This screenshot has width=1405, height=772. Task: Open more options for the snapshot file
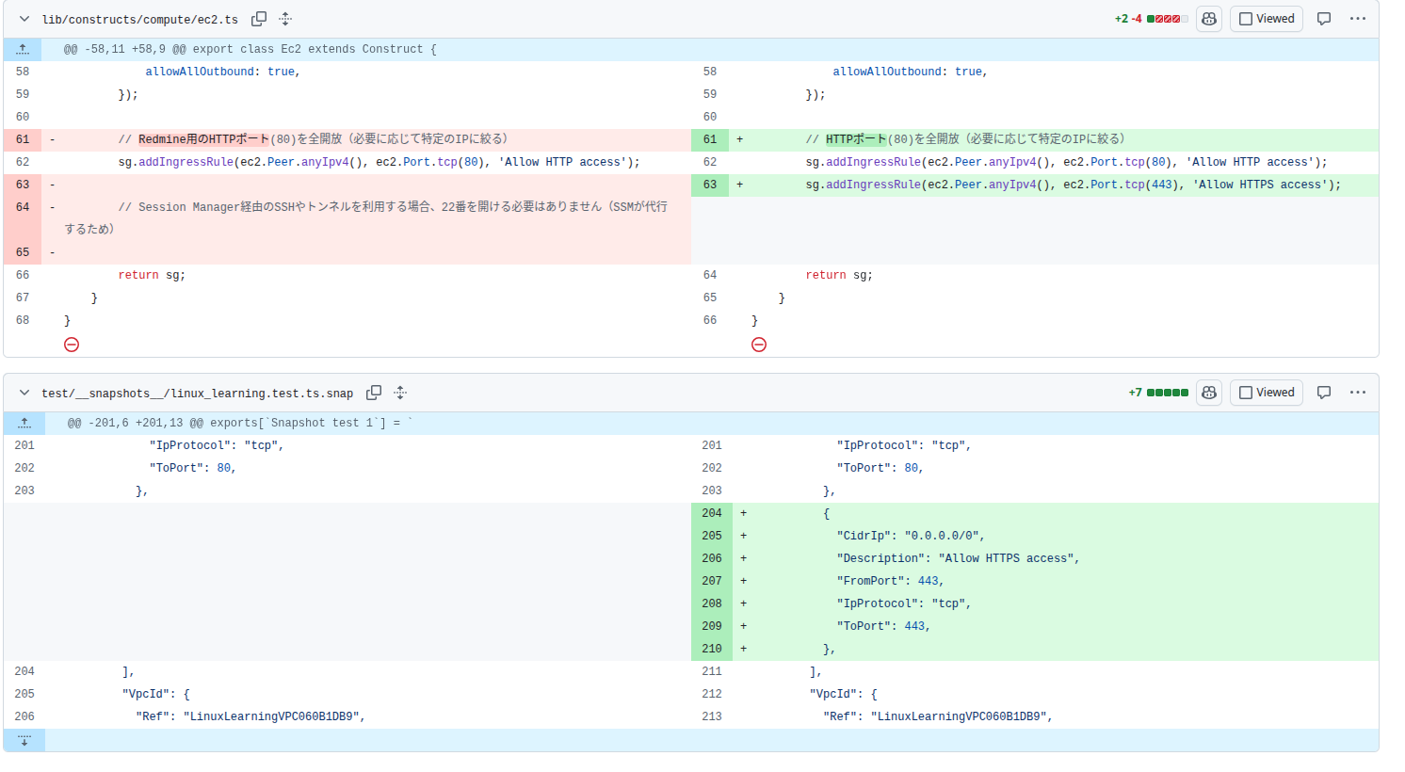1358,393
